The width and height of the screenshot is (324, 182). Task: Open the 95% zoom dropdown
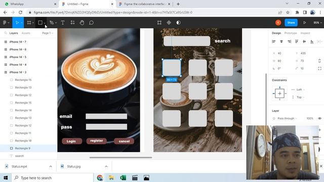click(x=317, y=23)
